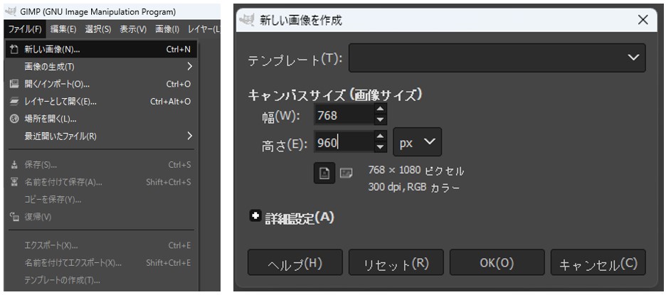Select portrait orientation icon

(324, 173)
